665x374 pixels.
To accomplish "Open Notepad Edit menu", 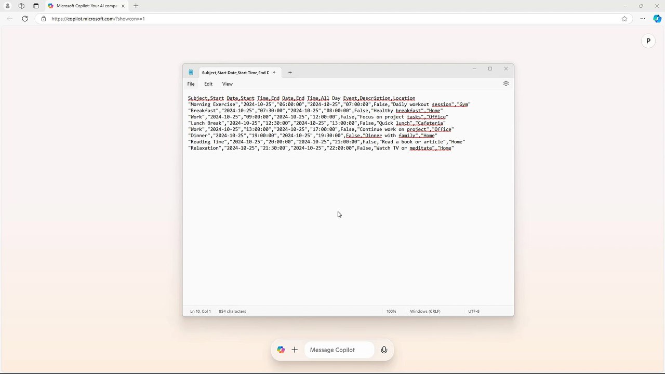I will click(x=208, y=84).
